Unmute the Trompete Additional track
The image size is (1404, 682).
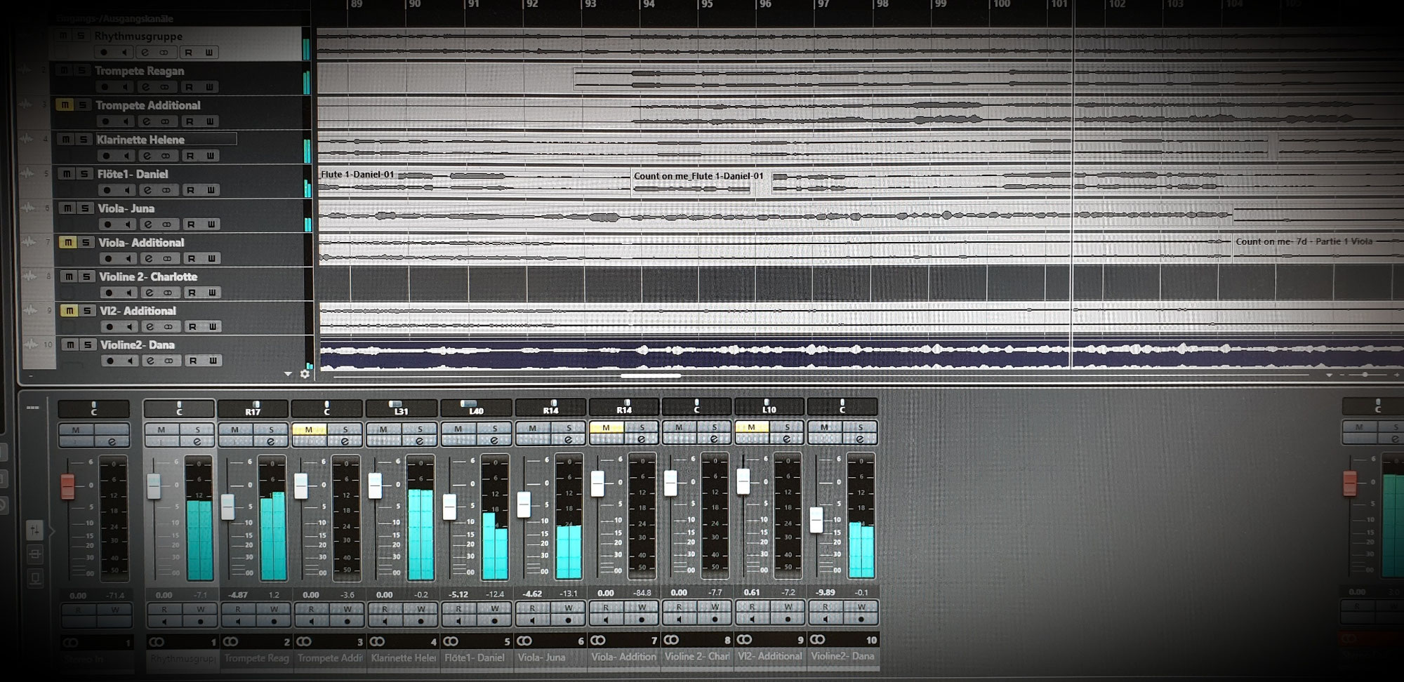[x=65, y=105]
